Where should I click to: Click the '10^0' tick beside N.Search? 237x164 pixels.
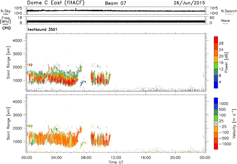tap(214, 13)
